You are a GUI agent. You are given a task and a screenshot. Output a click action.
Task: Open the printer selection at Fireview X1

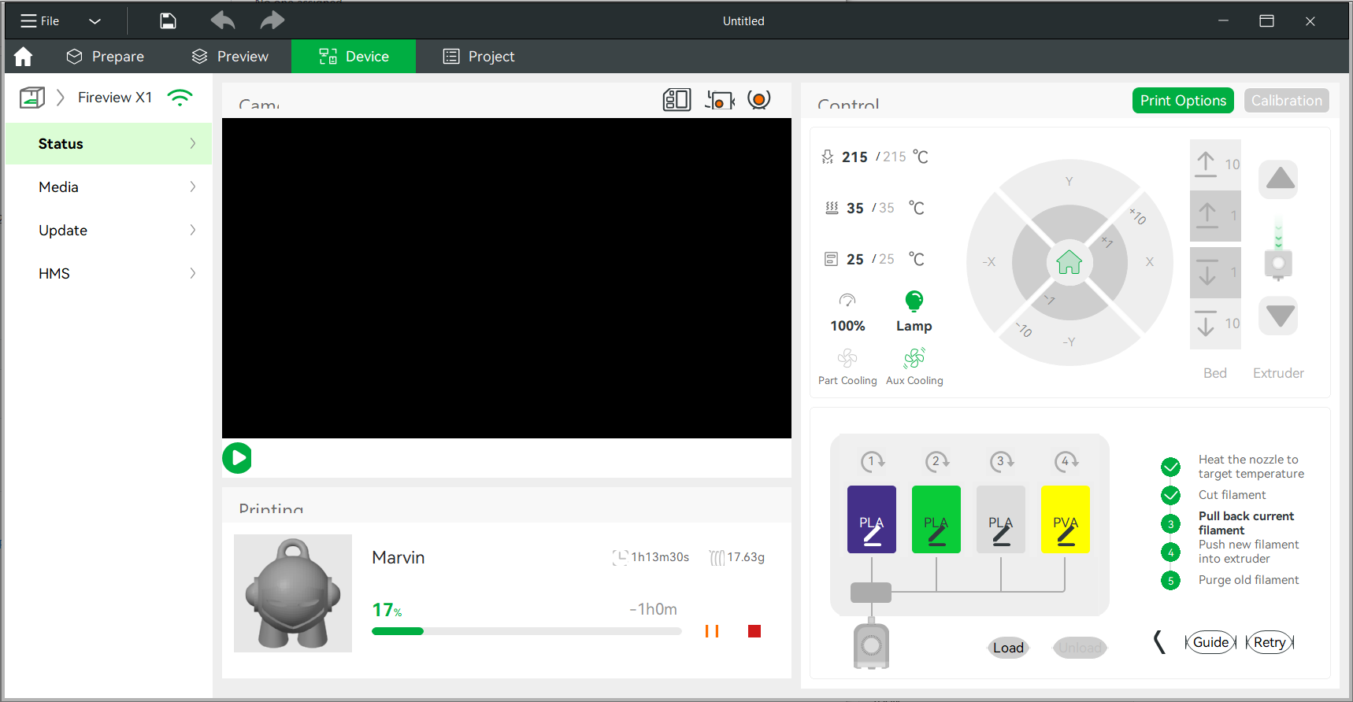pos(114,98)
